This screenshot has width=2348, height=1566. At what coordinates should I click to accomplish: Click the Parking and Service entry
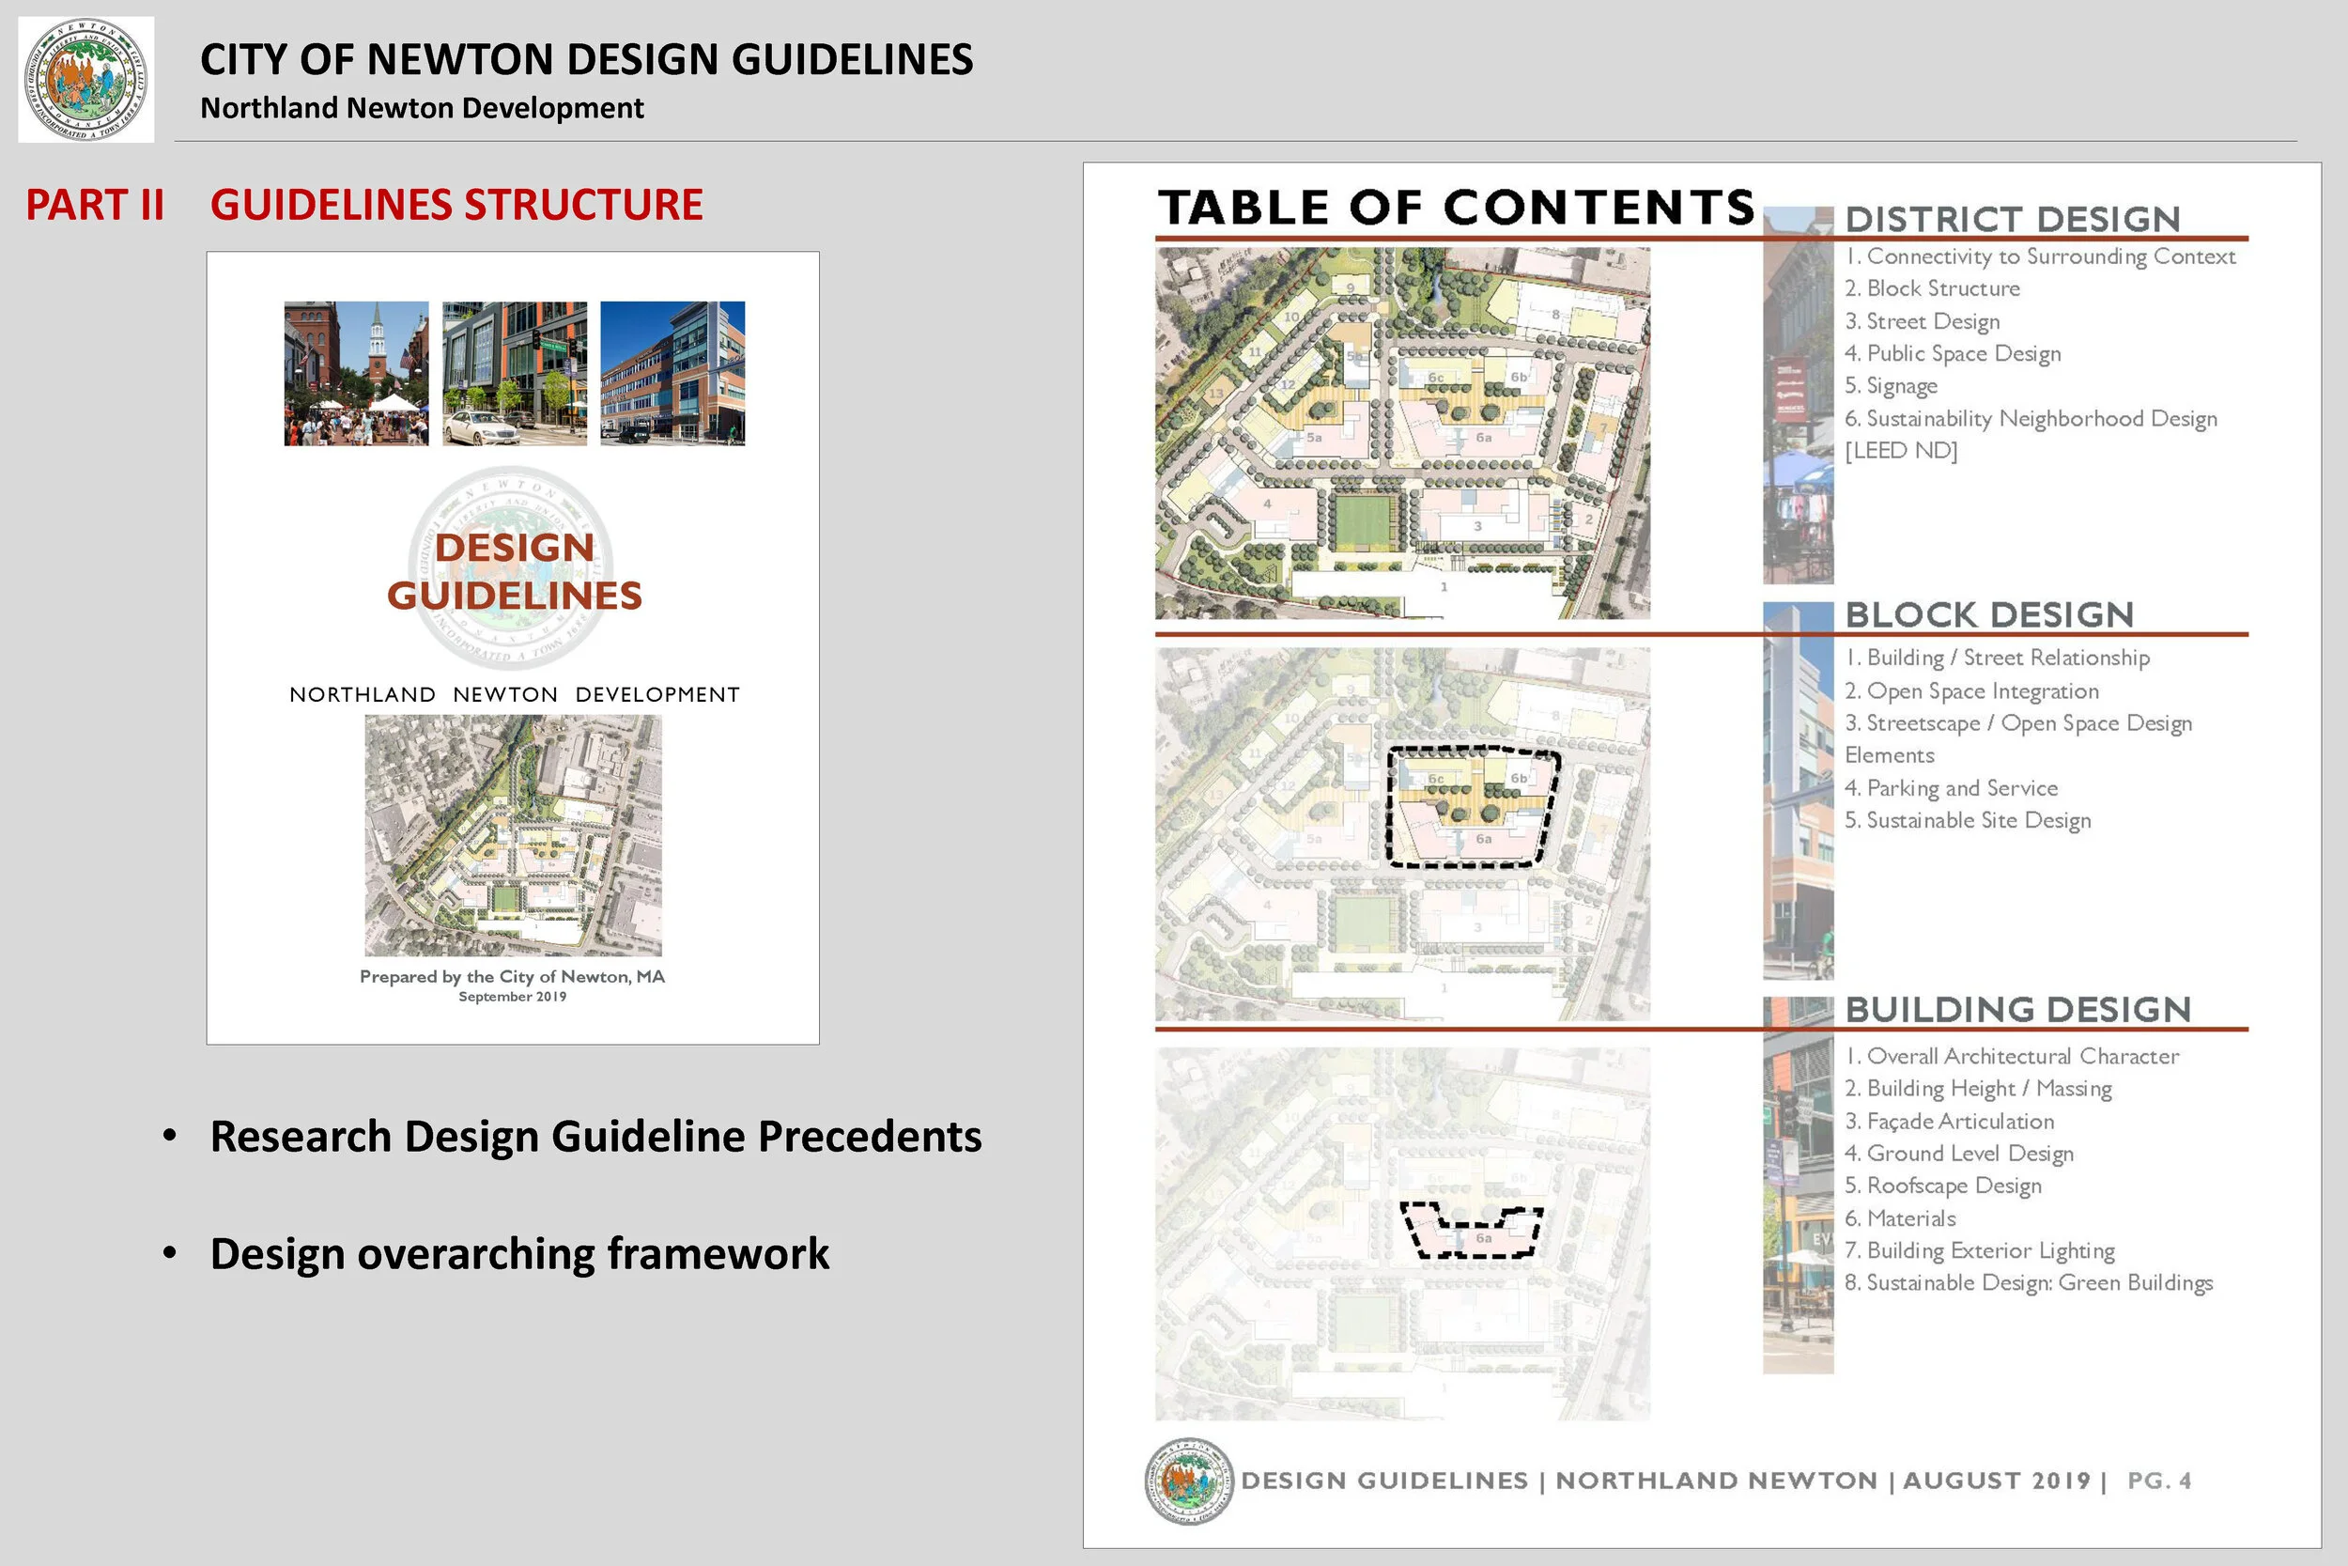click(1951, 788)
